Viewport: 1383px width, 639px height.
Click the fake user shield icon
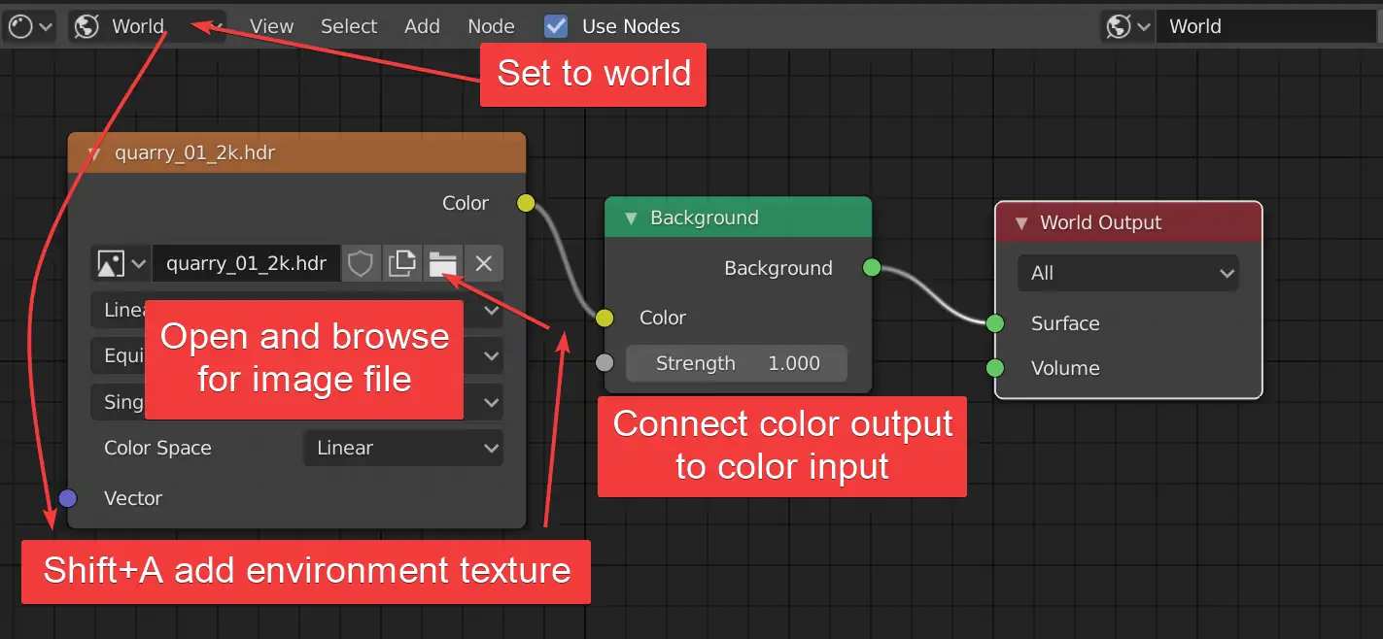361,263
